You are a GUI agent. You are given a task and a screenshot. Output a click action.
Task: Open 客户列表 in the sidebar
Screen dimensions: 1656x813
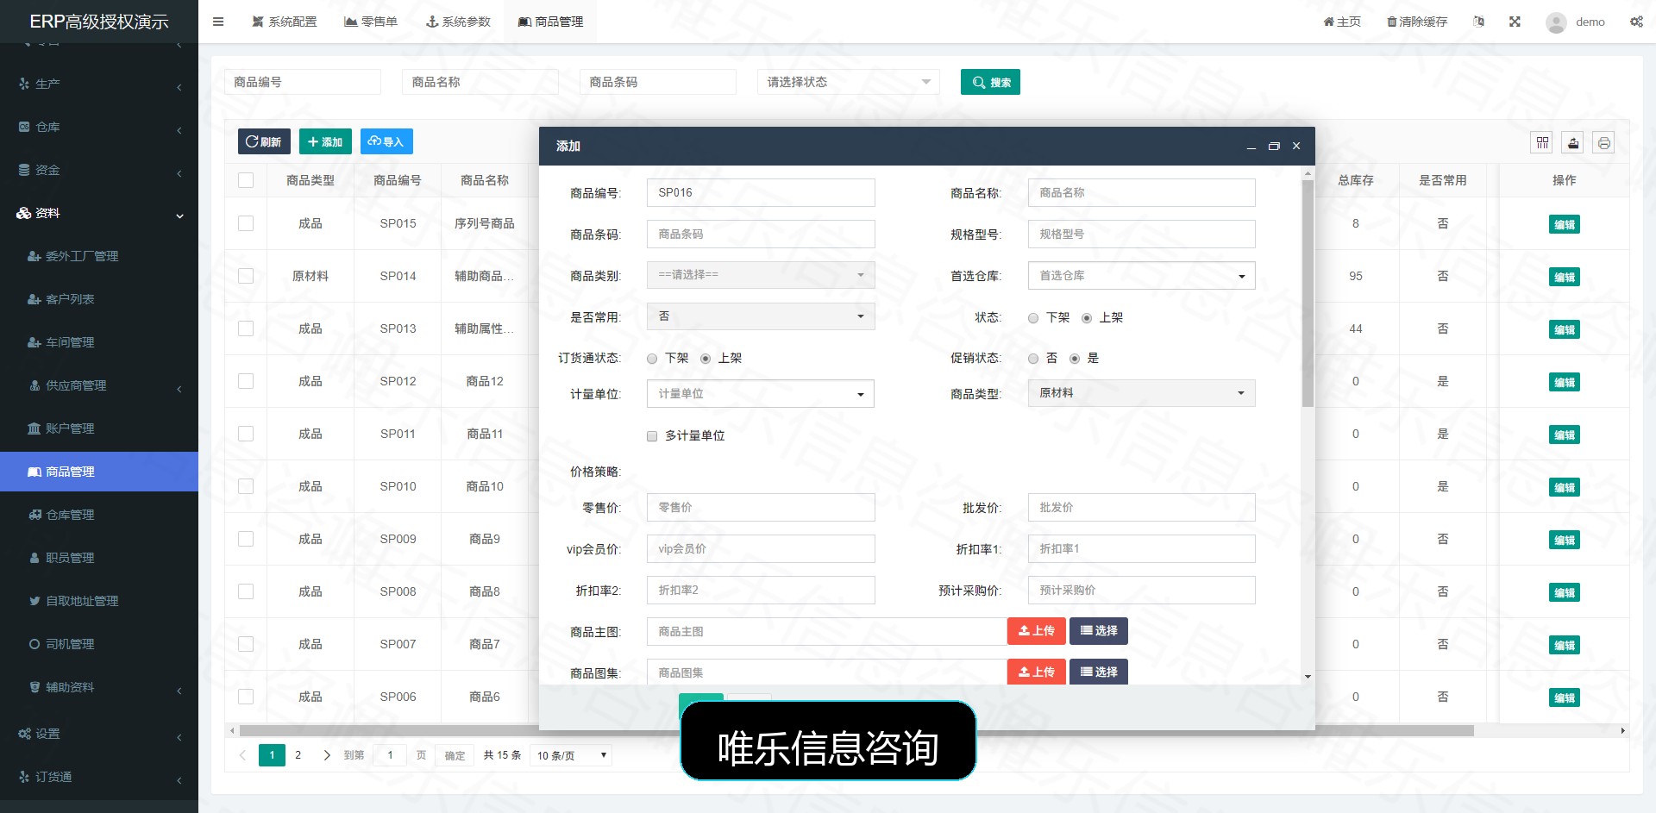click(70, 299)
